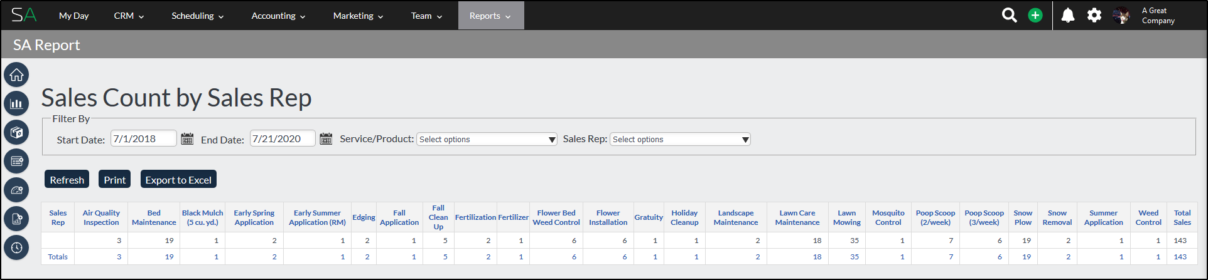Viewport: 1208px width, 280px height.
Task: Open the notifications bell
Action: click(1068, 15)
